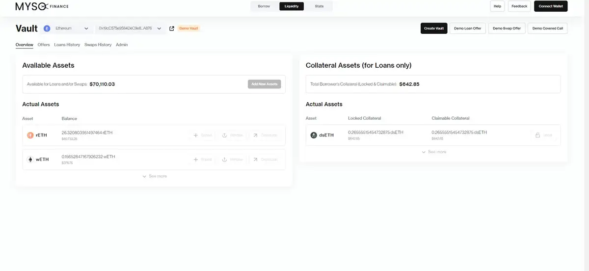
Task: Click the Demo Vault badge
Action: pos(188,28)
